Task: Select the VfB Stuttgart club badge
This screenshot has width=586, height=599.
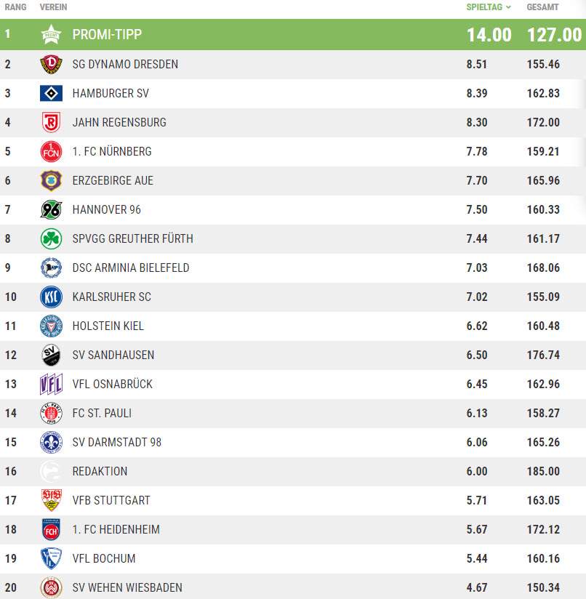Action: click(x=52, y=500)
